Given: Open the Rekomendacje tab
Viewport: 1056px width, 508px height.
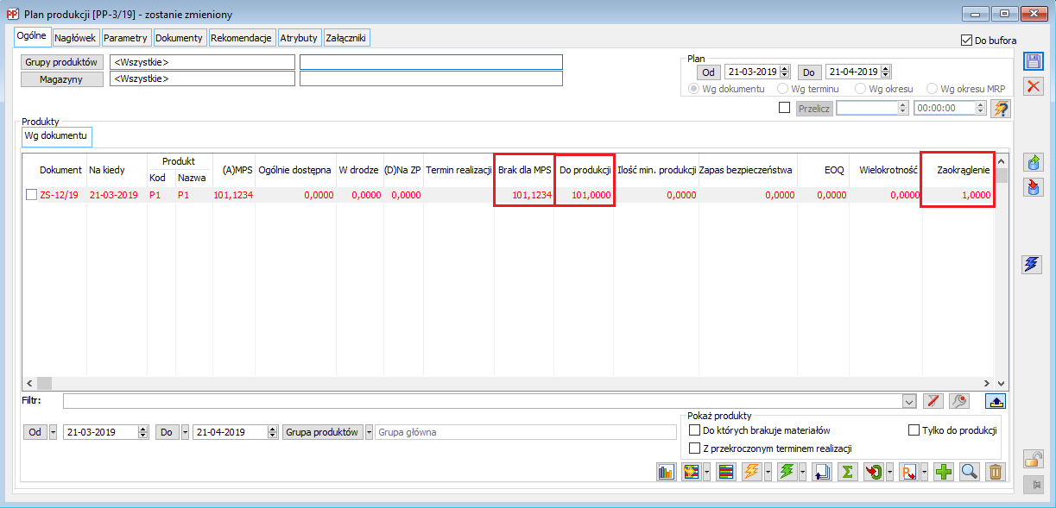Looking at the screenshot, I should point(242,38).
